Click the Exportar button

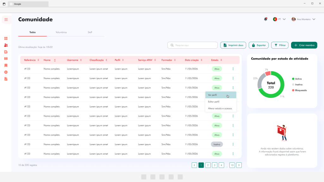(x=259, y=45)
